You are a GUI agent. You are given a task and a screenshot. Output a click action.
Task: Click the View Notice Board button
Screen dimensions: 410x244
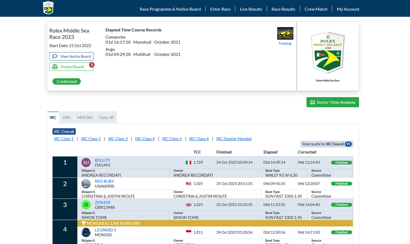71,56
